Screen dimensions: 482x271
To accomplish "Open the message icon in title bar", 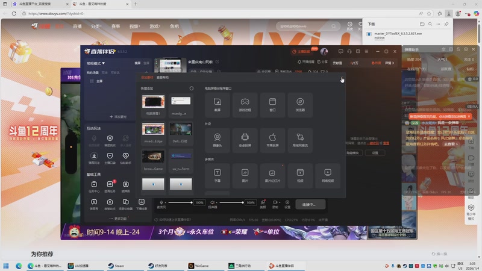I will pyautogui.click(x=340, y=51).
